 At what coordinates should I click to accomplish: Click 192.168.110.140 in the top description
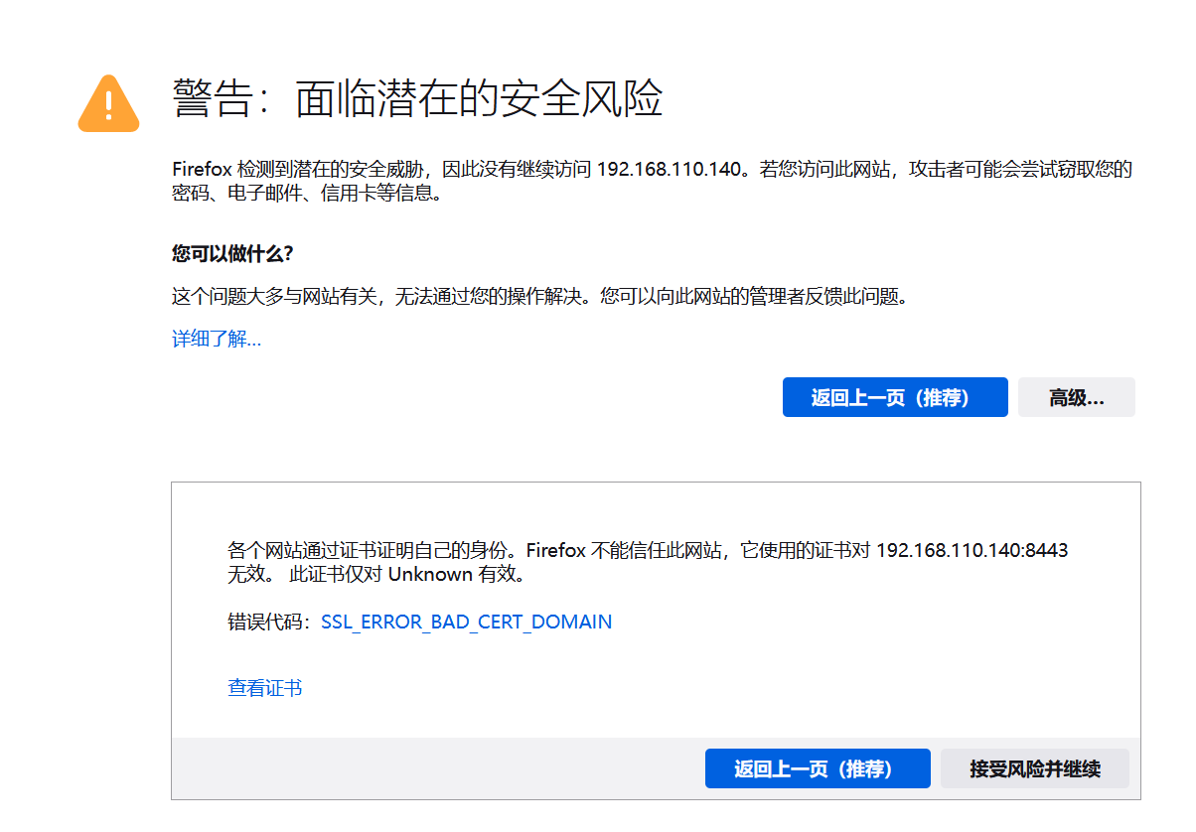coord(669,169)
